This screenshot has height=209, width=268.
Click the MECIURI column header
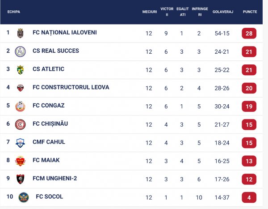point(150,12)
